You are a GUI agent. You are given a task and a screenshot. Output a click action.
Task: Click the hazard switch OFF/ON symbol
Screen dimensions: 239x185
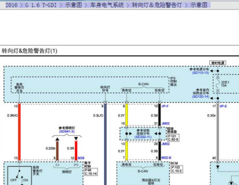19,176
